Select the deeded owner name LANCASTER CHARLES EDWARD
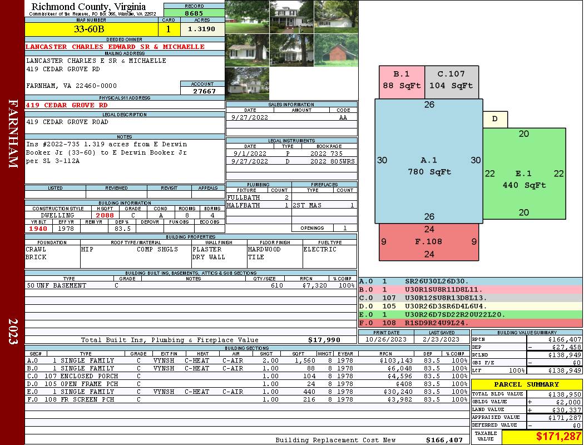The image size is (584, 445). [115, 47]
